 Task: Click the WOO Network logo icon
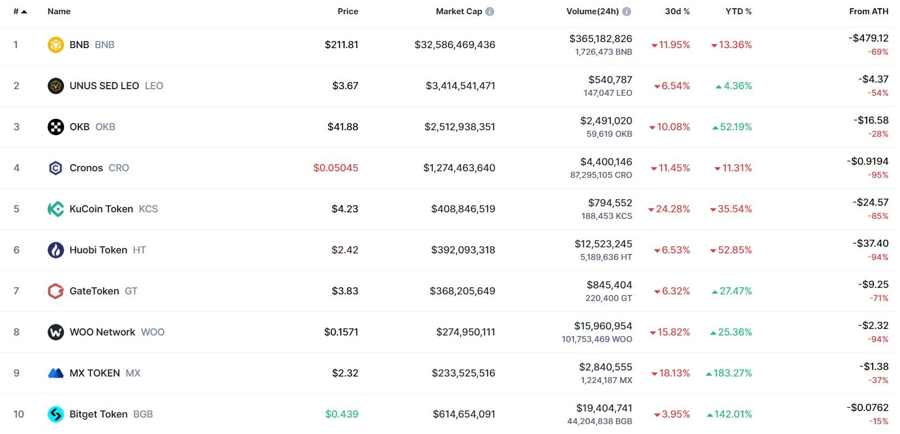[55, 332]
